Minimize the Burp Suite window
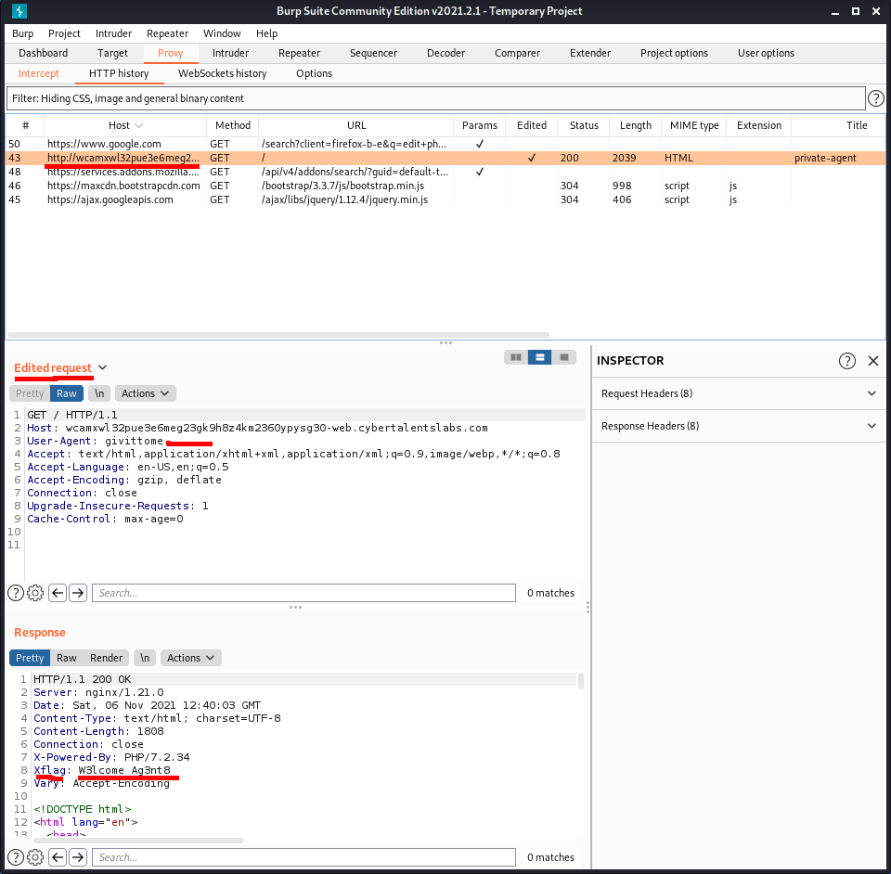This screenshot has height=874, width=891. point(834,12)
